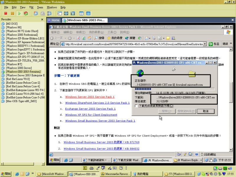Image resolution: width=236 pixels, height=177 pixels.
Task: Open the Windows Small Business Server 2003 Service Pack 1 link
Action: click(x=100, y=121)
